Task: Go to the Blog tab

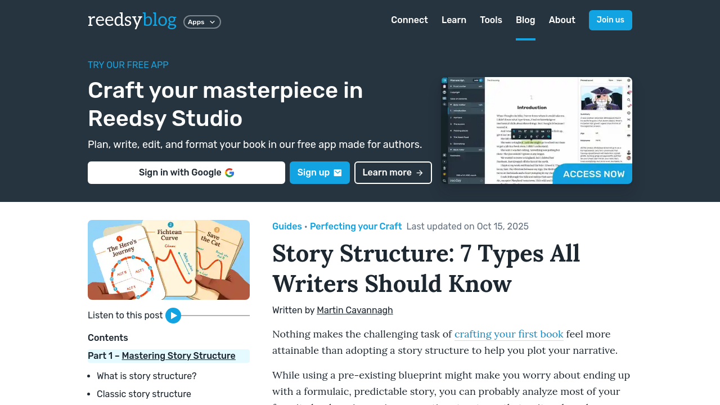Action: pos(525,20)
